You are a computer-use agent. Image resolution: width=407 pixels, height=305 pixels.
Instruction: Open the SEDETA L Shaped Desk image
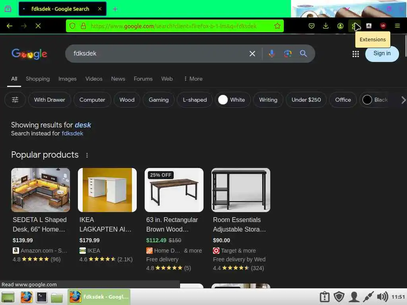click(41, 190)
